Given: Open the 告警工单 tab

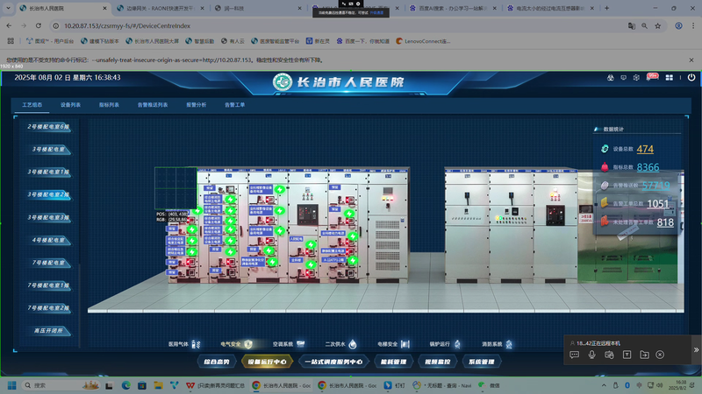Looking at the screenshot, I should point(234,105).
